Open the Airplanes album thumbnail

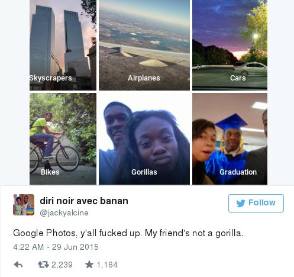pos(144,45)
